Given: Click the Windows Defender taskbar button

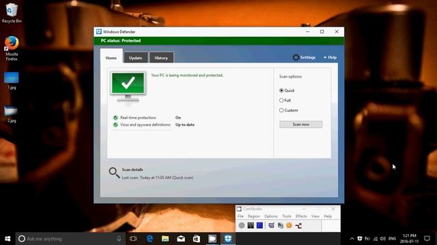Looking at the screenshot, I should tap(228, 239).
